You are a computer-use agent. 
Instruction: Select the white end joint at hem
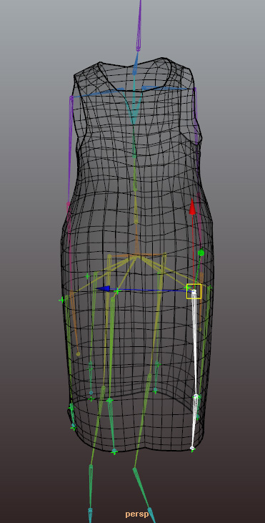click(x=192, y=448)
